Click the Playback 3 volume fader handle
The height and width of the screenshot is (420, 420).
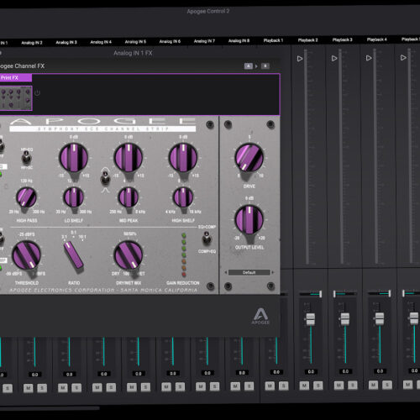click(x=345, y=319)
